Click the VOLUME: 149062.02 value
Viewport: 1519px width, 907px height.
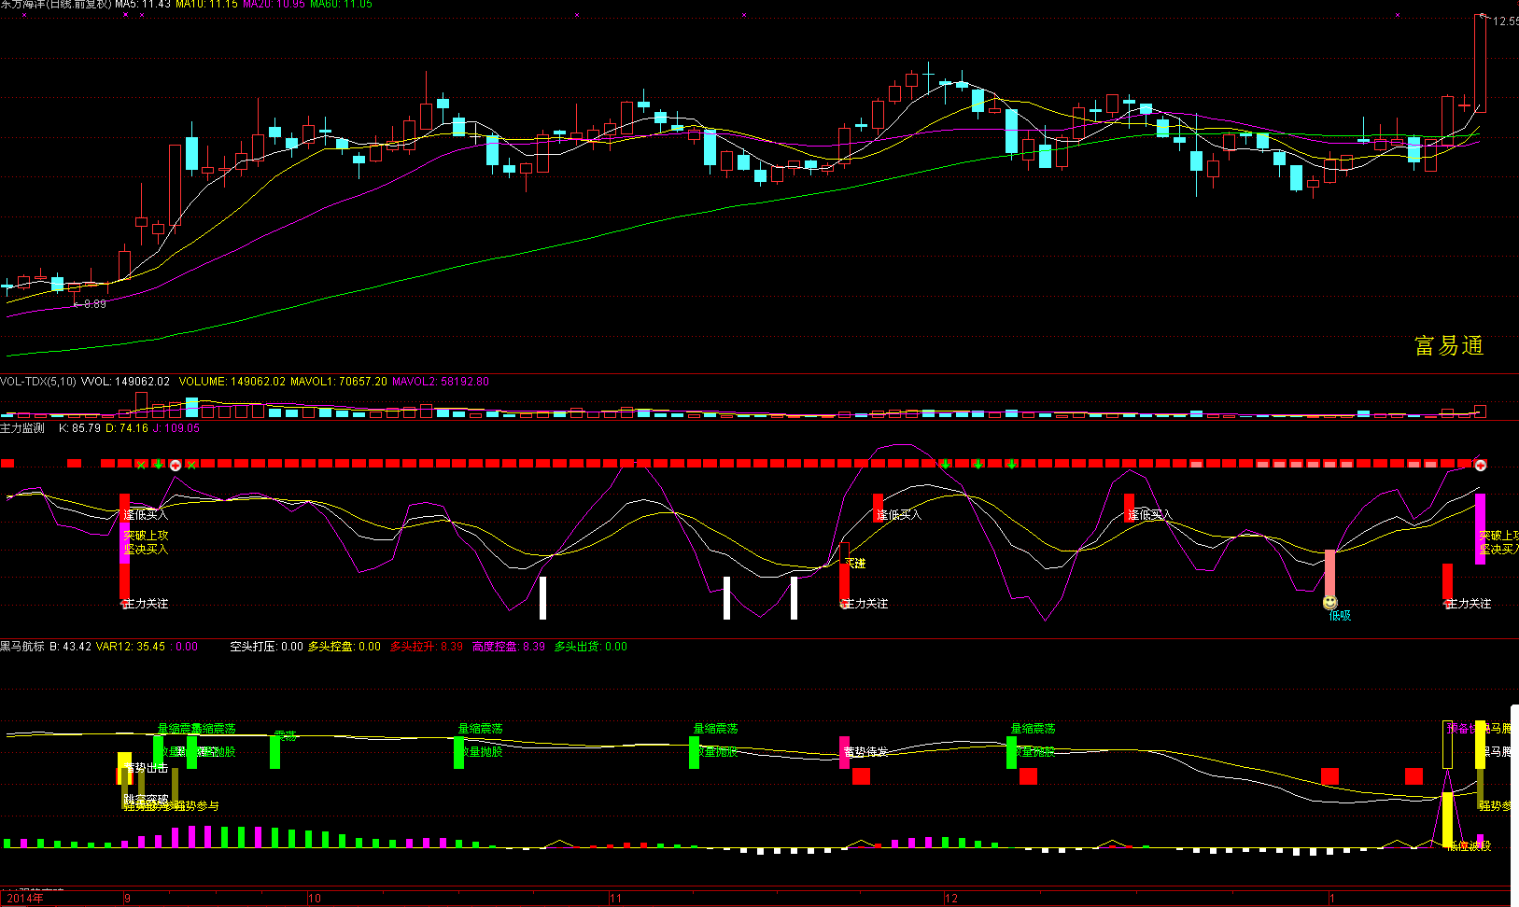[232, 382]
